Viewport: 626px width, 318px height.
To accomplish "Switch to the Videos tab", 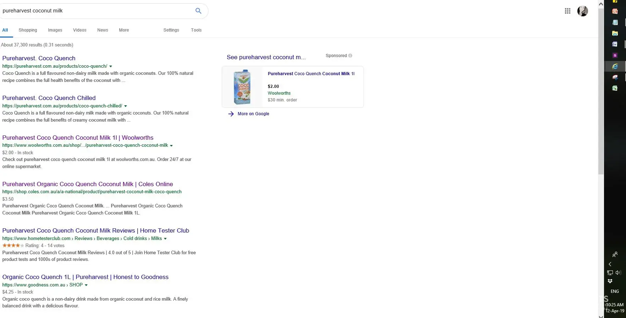I will click(x=80, y=30).
